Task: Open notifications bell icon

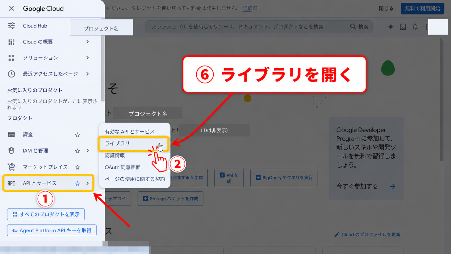Action: [x=415, y=27]
